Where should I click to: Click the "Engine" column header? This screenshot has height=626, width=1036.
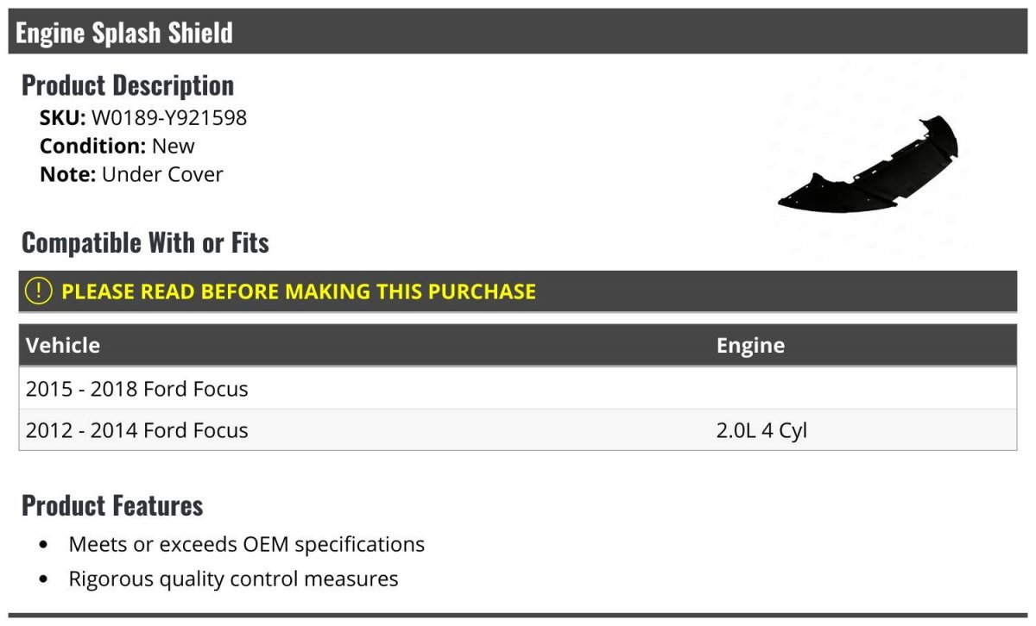[x=750, y=345]
